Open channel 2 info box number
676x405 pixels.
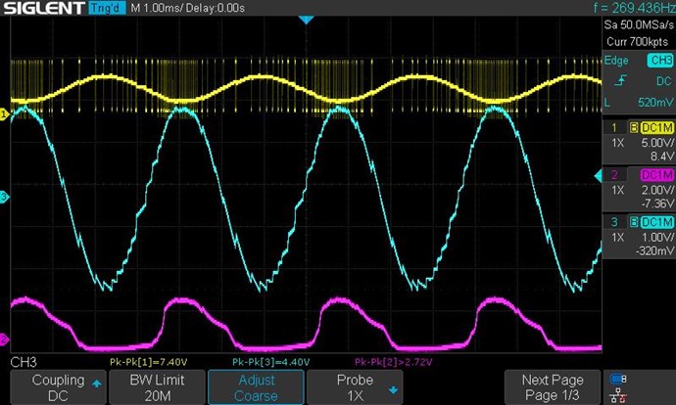614,175
